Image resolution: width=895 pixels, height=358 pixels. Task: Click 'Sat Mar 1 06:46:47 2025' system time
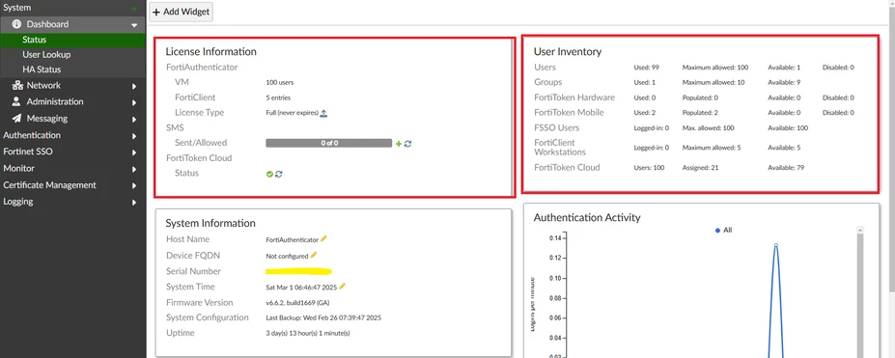click(x=301, y=288)
